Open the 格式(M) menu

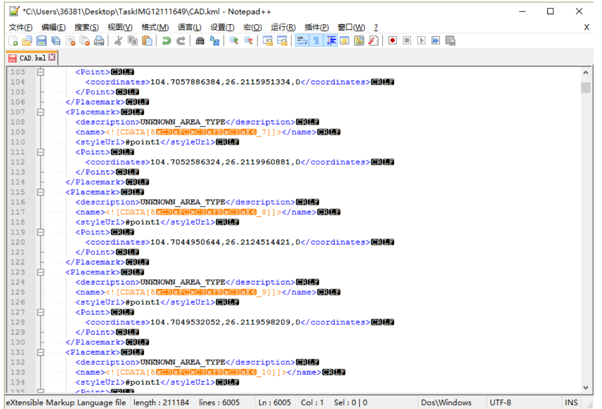coord(155,27)
